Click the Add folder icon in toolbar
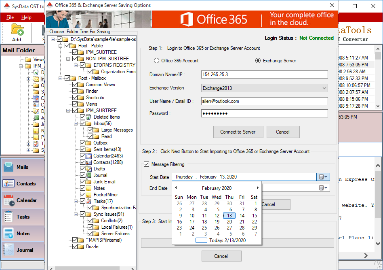Image resolution: width=383 pixels, height=270 pixels. [x=17, y=30]
